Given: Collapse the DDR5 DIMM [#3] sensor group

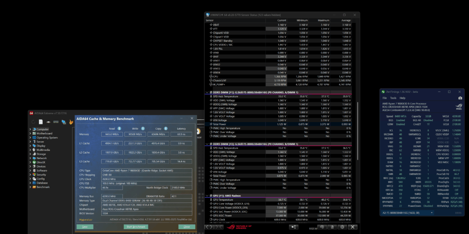Looking at the screenshot, I should pyautogui.click(x=207, y=144).
